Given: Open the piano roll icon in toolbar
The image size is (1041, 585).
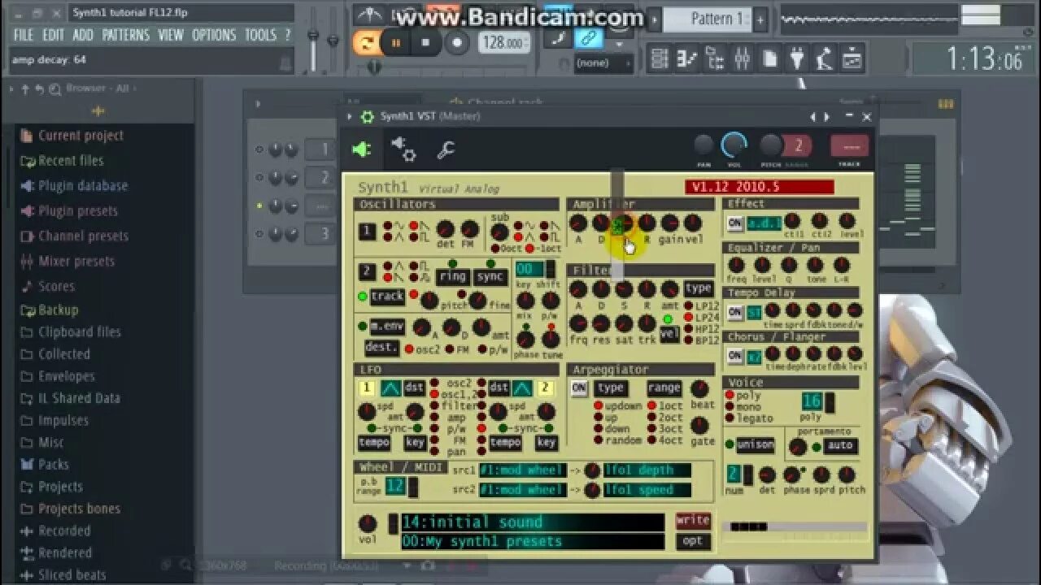Looking at the screenshot, I should pyautogui.click(x=687, y=58).
